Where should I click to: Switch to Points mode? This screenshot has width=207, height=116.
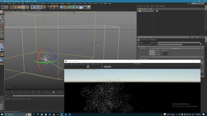(x=2, y=29)
